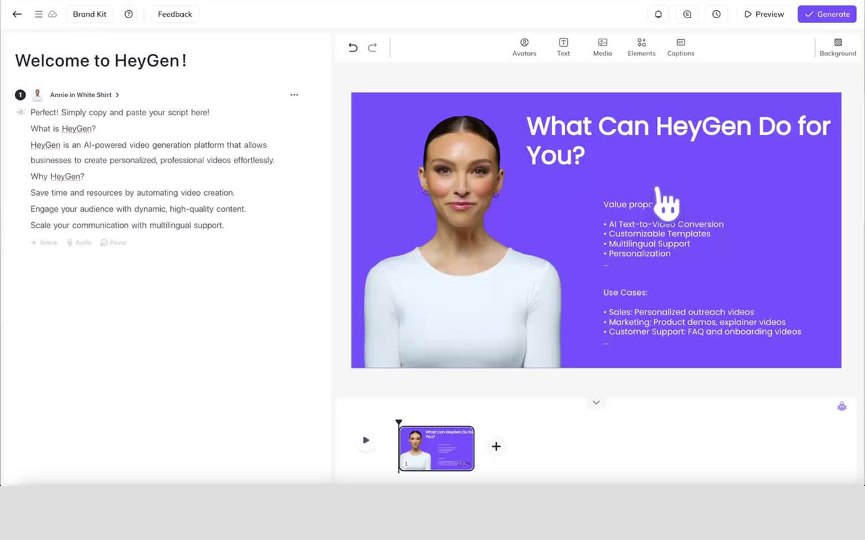Click the Preview button
865x540 pixels.
[x=764, y=14]
